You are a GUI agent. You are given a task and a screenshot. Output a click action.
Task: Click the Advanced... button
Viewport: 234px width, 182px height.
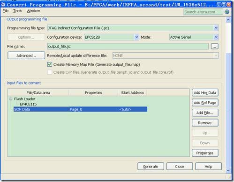pos(26,56)
